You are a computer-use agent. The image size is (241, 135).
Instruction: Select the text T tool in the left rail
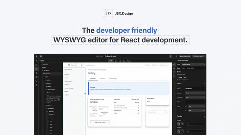coord(37,85)
